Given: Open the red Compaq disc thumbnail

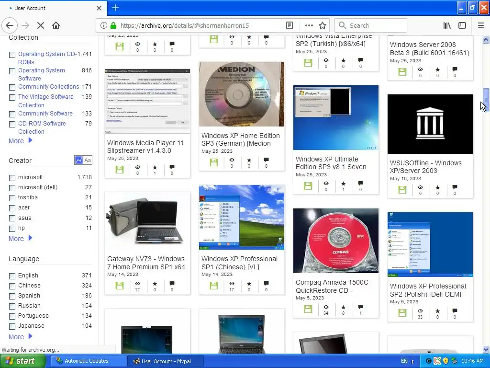Looking at the screenshot, I should pos(335,241).
